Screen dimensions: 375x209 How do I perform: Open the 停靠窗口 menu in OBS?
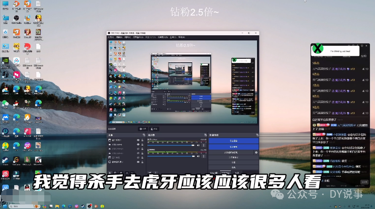138,37
